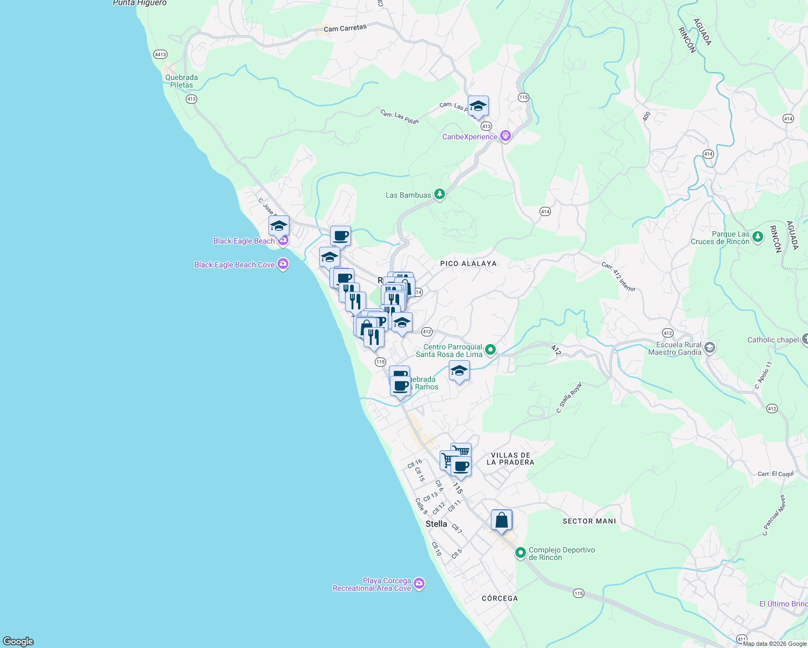Image resolution: width=808 pixels, height=648 pixels.
Task: Click the CaribeXperience purple marker
Action: [506, 136]
